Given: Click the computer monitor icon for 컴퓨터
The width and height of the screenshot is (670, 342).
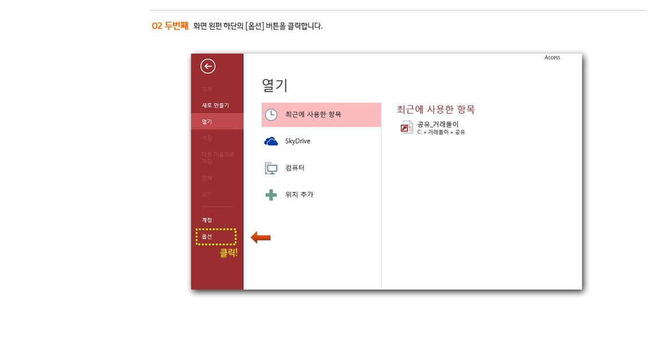Looking at the screenshot, I should click(271, 168).
